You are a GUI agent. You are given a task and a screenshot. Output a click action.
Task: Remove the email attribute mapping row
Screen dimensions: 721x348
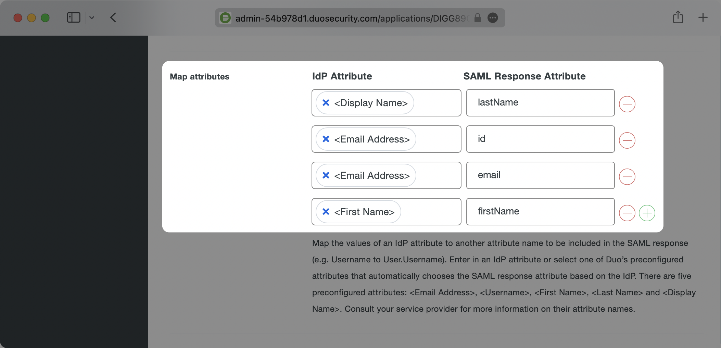click(x=627, y=177)
